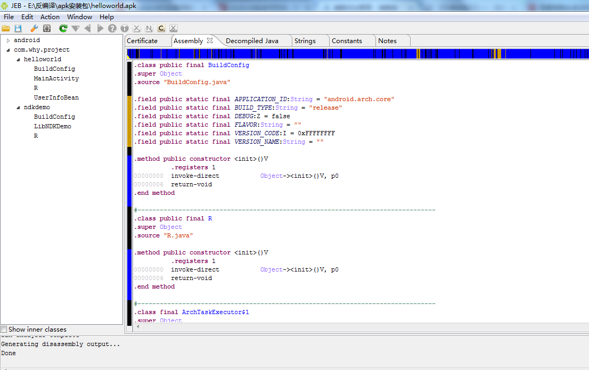Screen dimensions: 589x370
Task: Switch to the Certificate tab
Action: coord(142,41)
